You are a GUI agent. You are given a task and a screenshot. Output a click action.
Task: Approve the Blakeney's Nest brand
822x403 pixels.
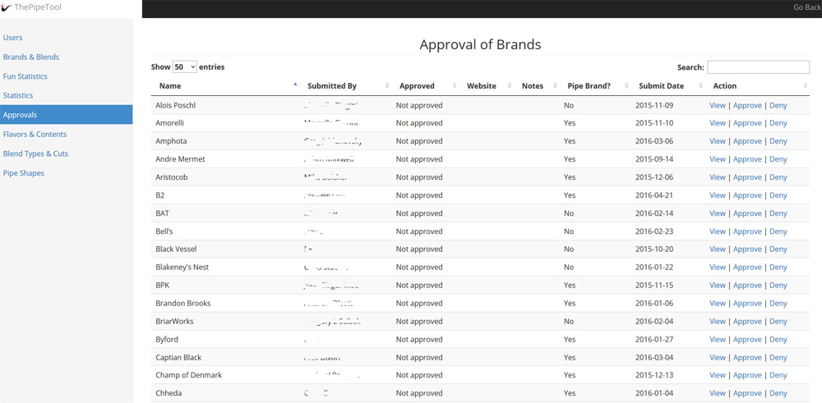[747, 268]
